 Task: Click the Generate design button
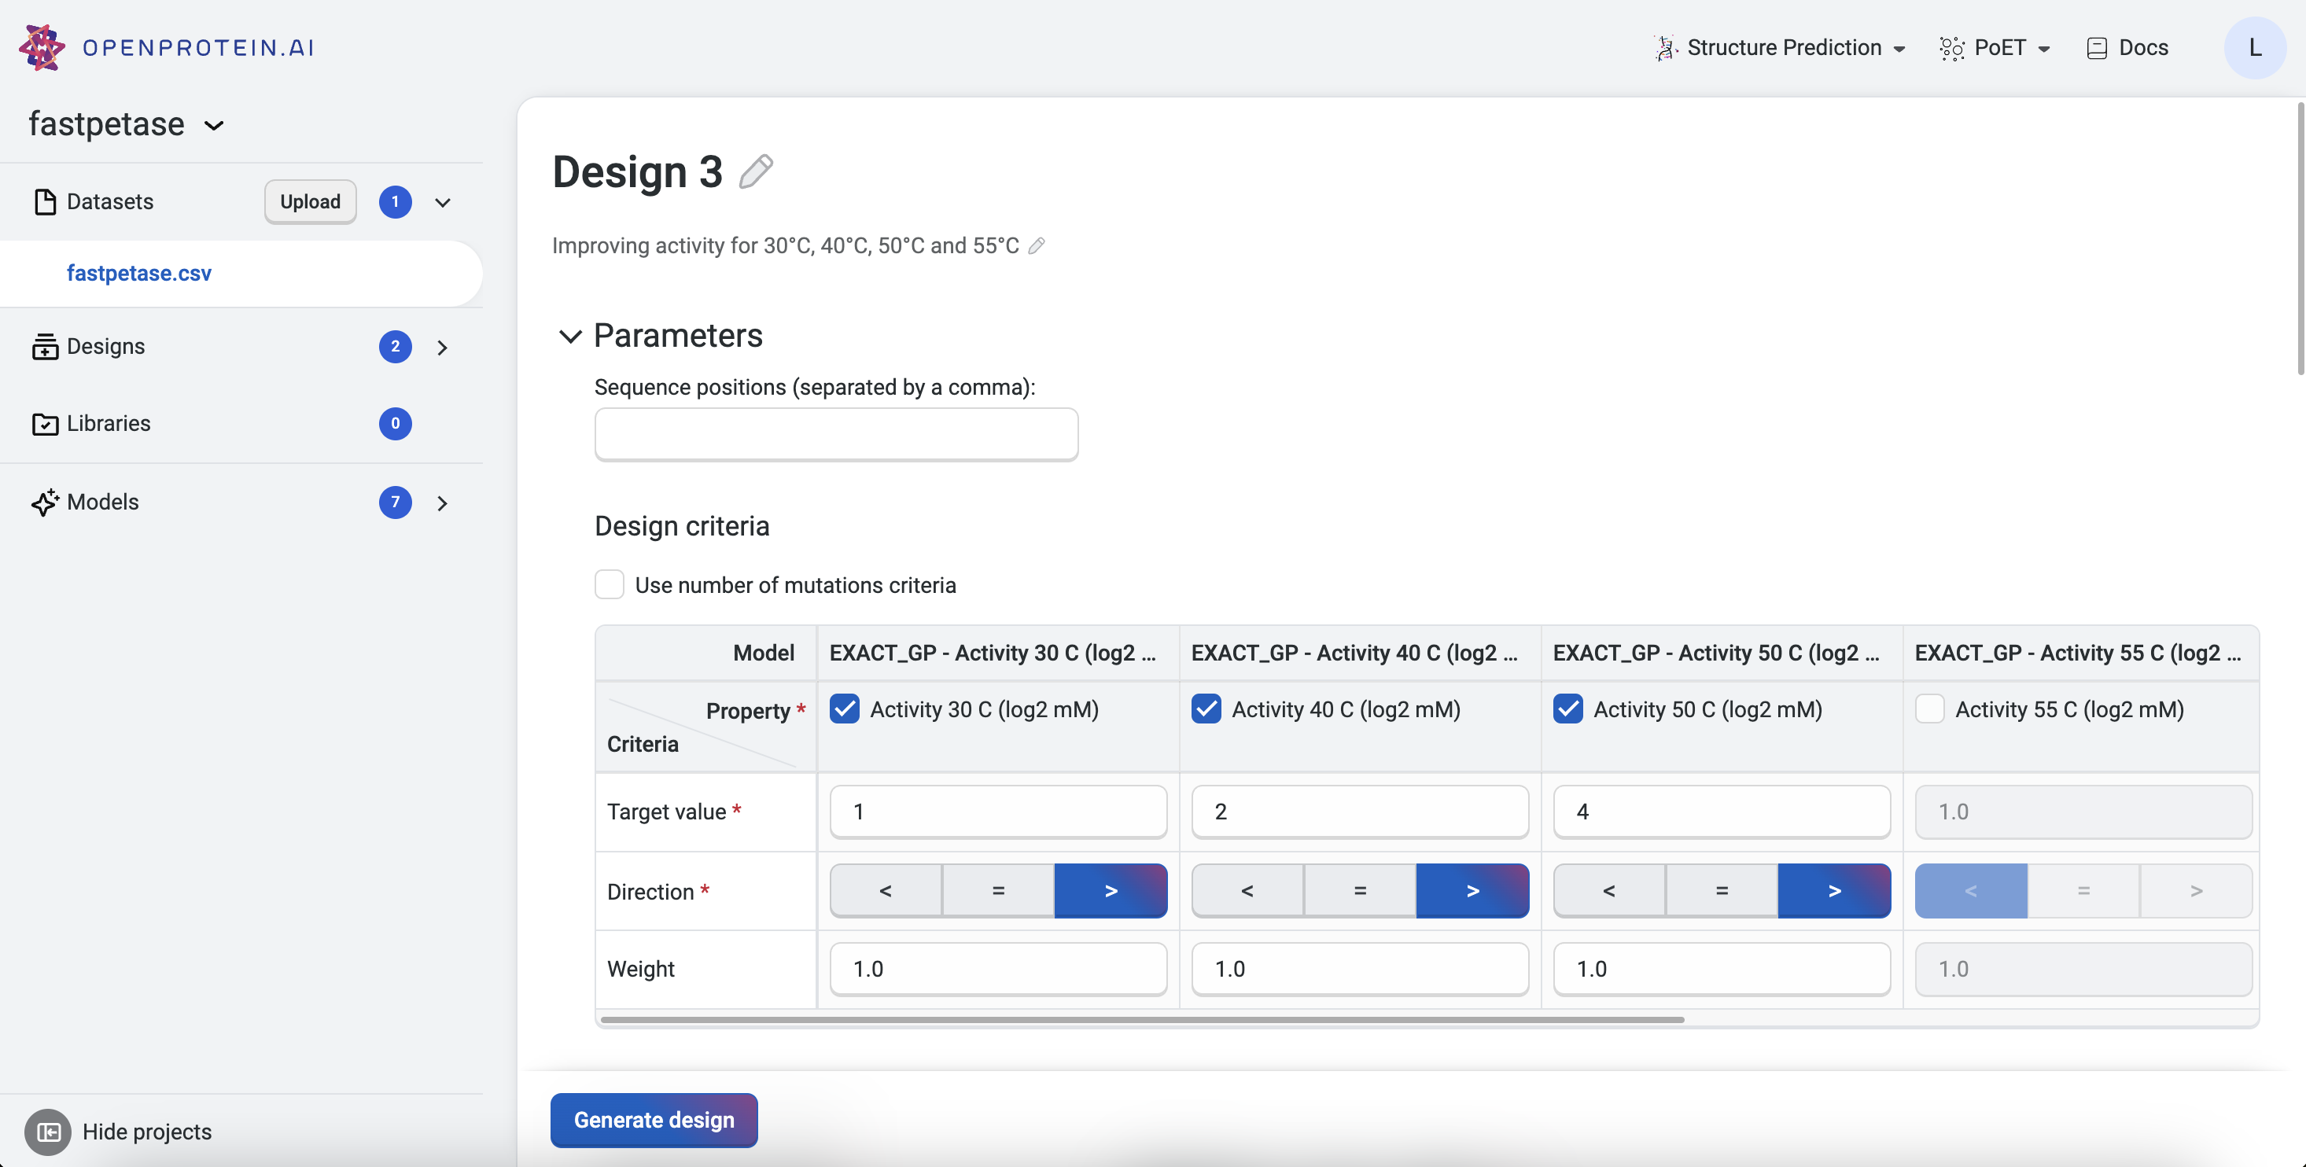coord(654,1121)
